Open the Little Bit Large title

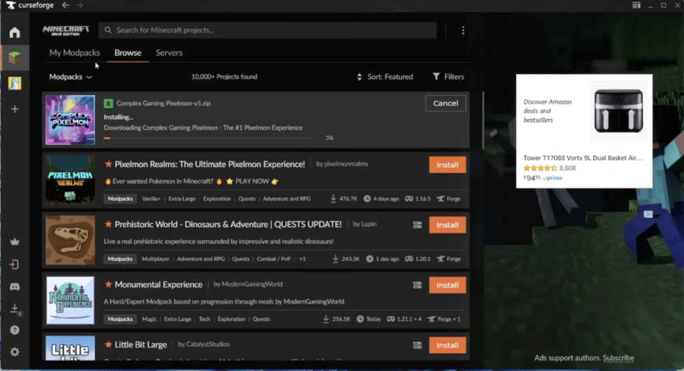pos(141,345)
